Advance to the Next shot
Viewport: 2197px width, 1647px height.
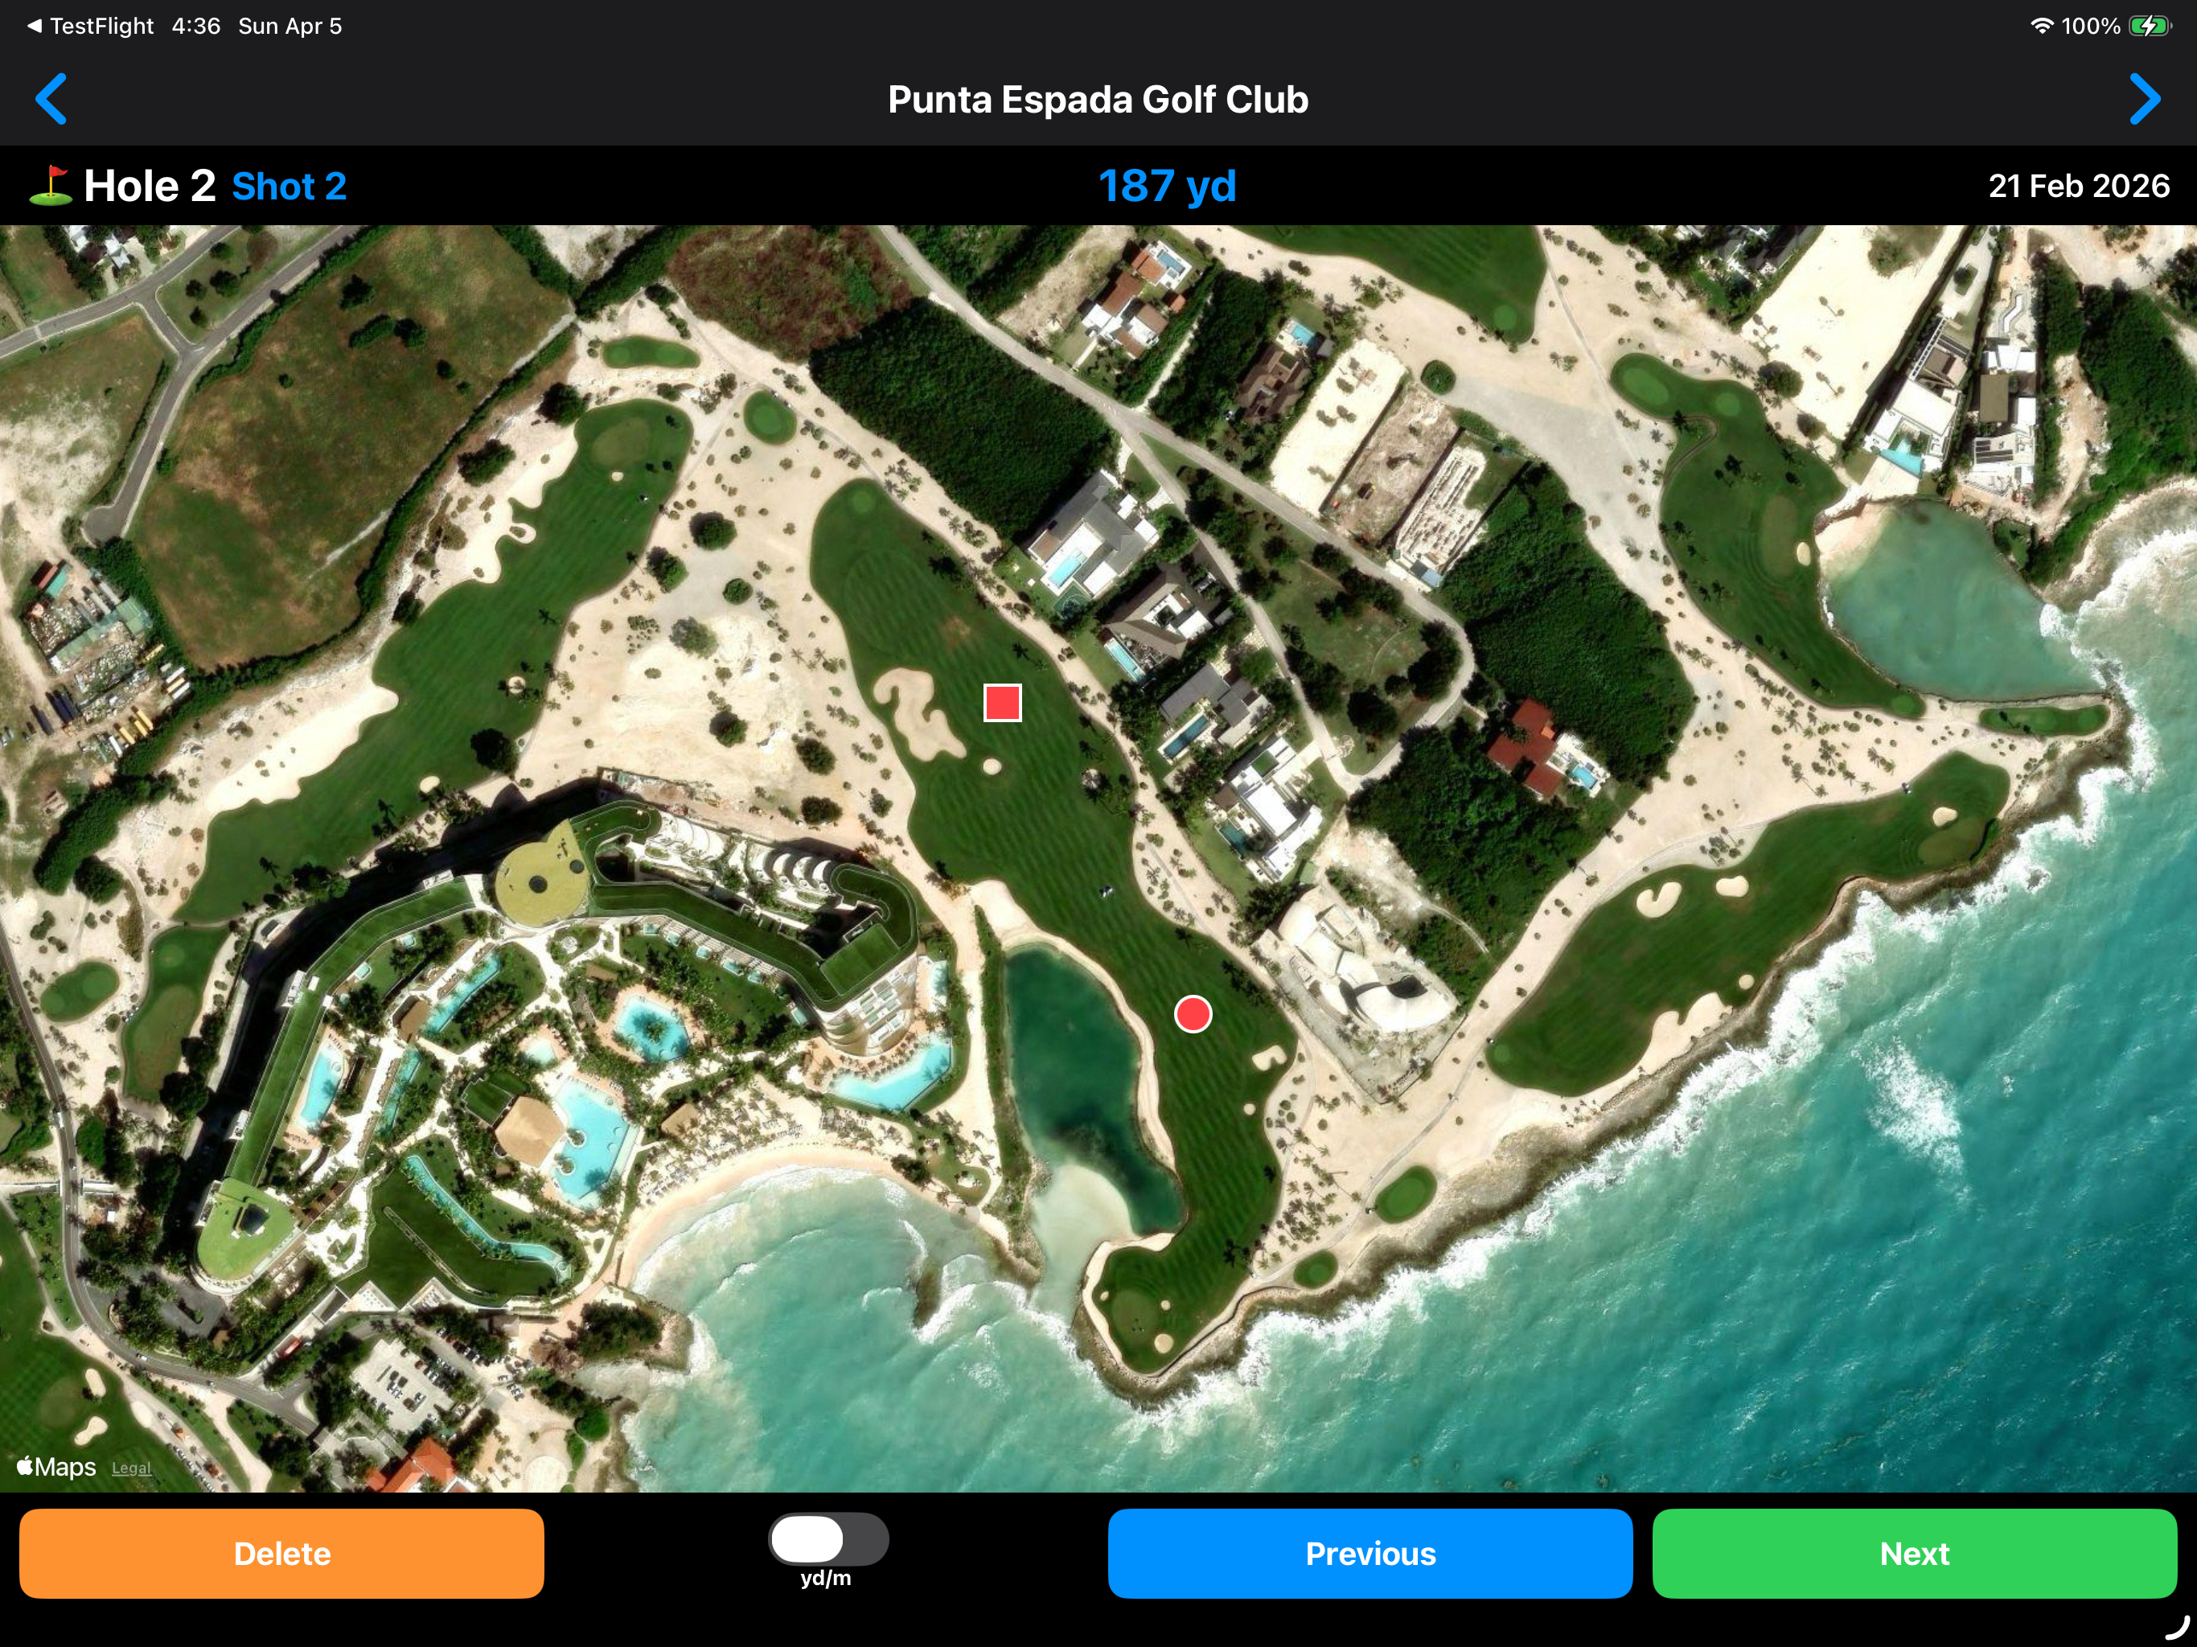(x=1914, y=1553)
